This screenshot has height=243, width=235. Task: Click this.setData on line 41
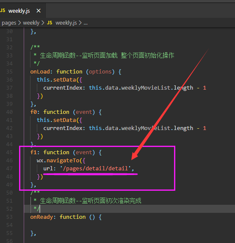[56, 120]
